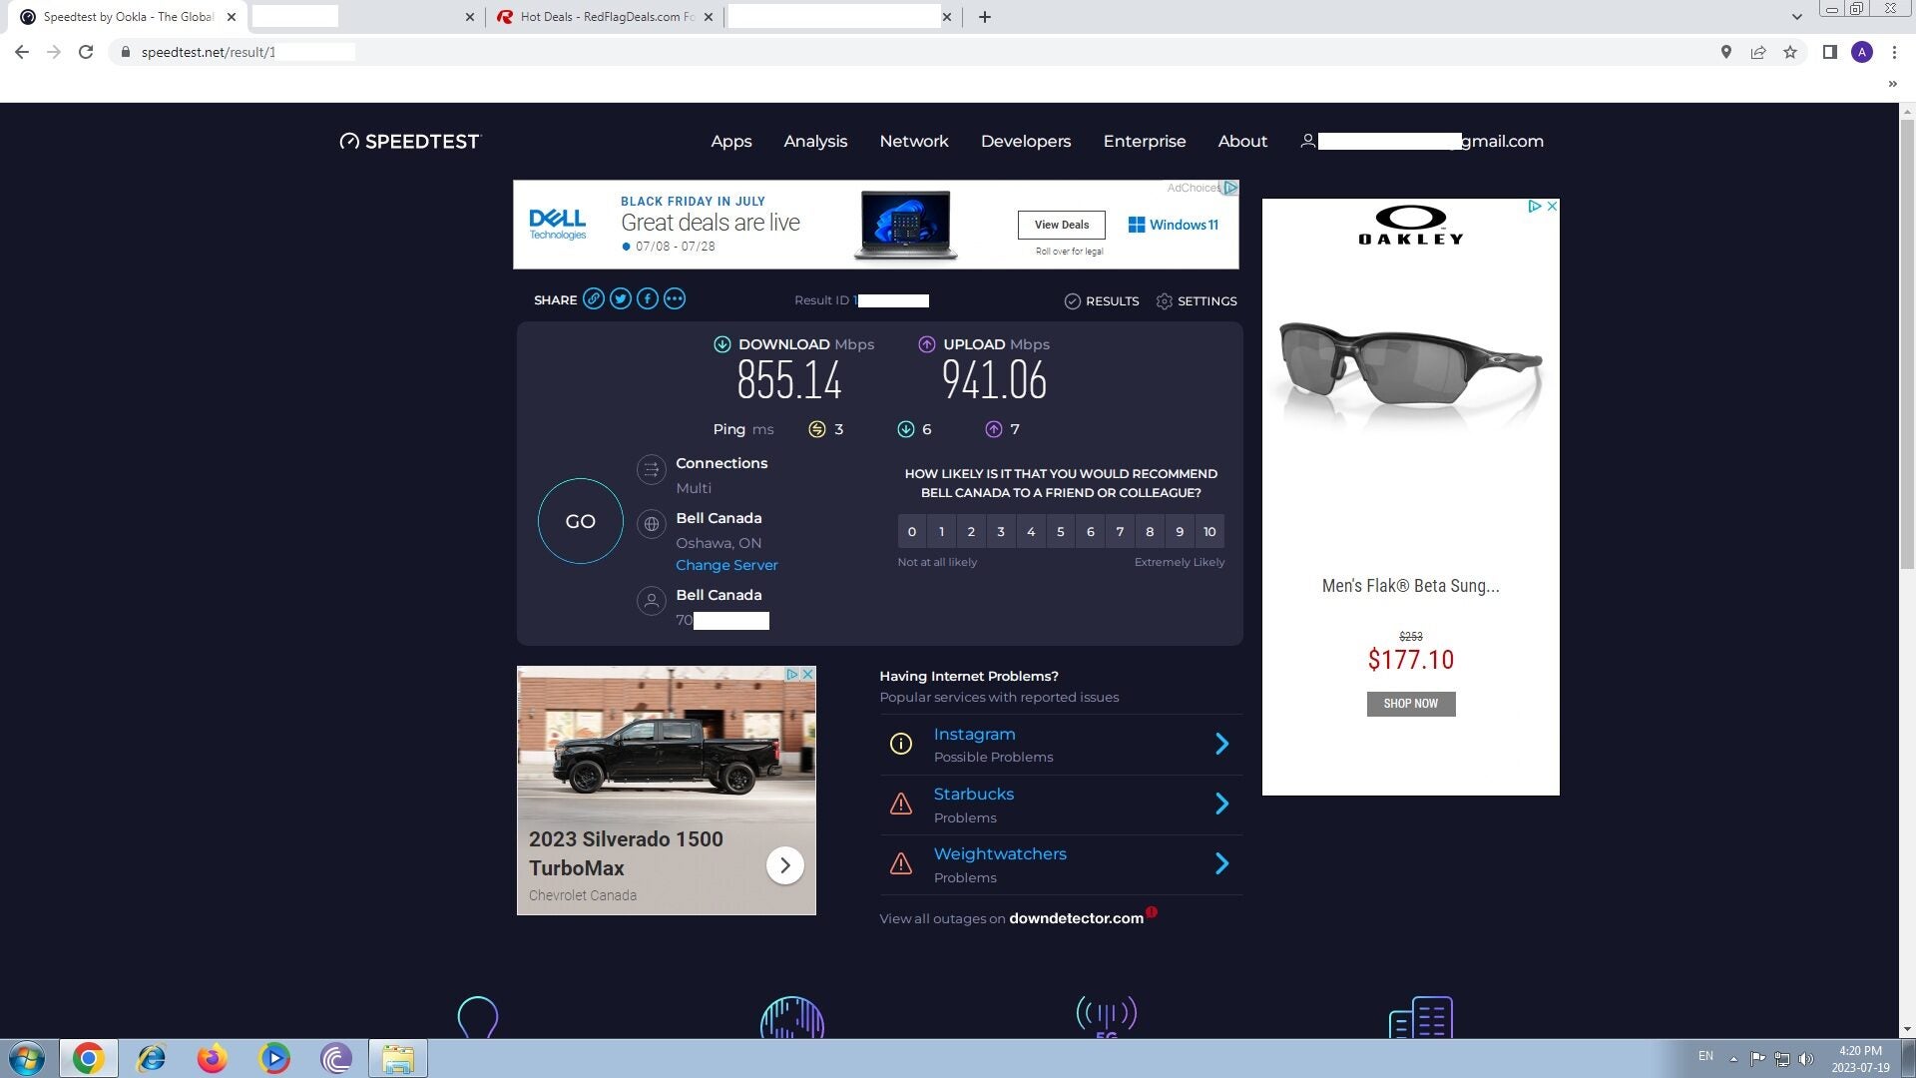1916x1078 pixels.
Task: Open a new tab
Action: (985, 17)
